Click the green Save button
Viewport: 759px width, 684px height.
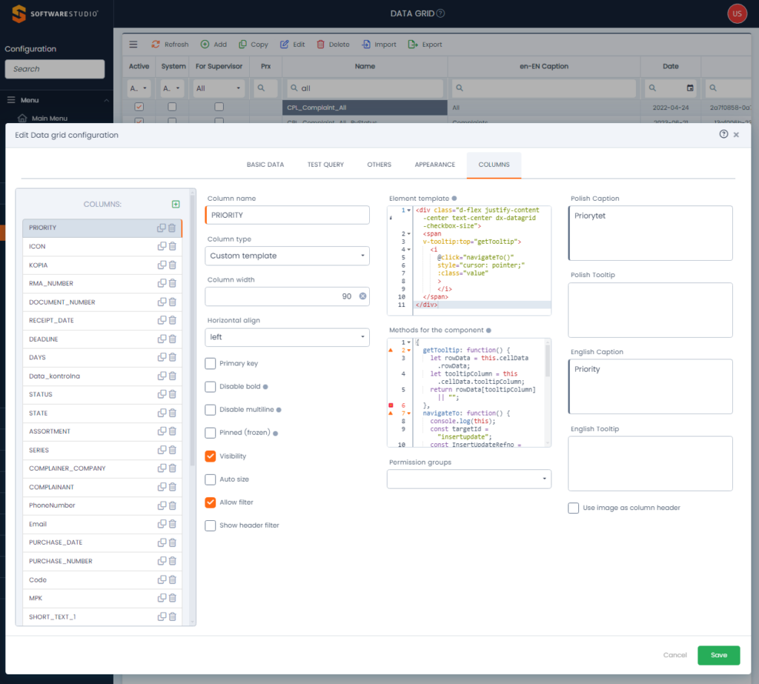pyautogui.click(x=718, y=655)
